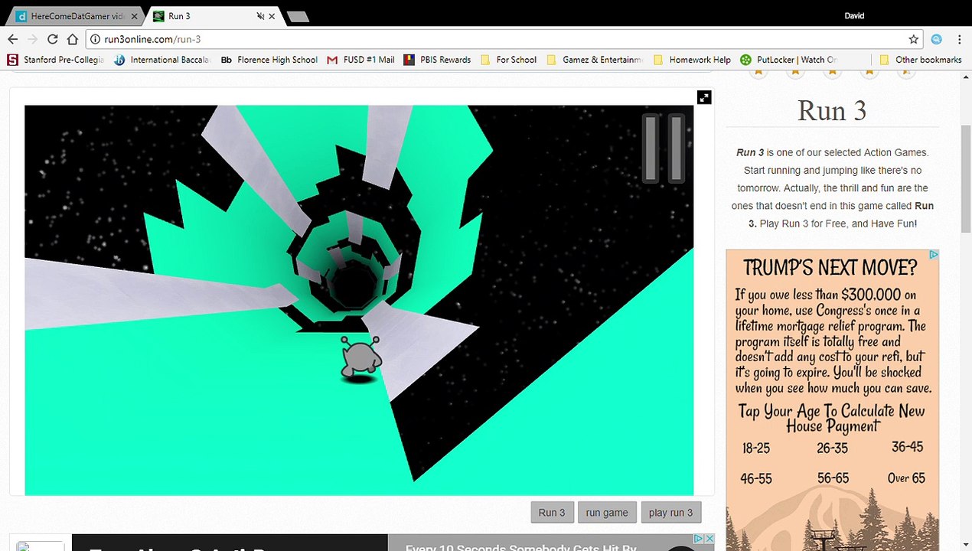The width and height of the screenshot is (972, 551).
Task: Open the Stanford Pre-Collegiate bookmark
Action: [x=55, y=60]
